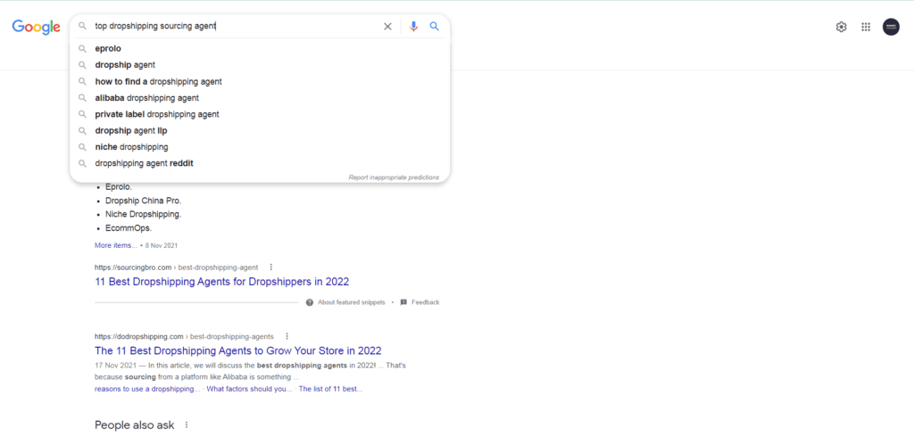This screenshot has width=914, height=436.
Task: Open '11 Best Dropshipping Agents for Dropshippers' result
Action: [221, 282]
